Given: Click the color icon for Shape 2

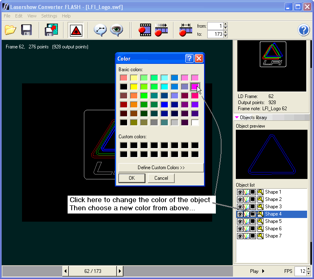Looking at the screenshot, I should pyautogui.click(x=246, y=199).
